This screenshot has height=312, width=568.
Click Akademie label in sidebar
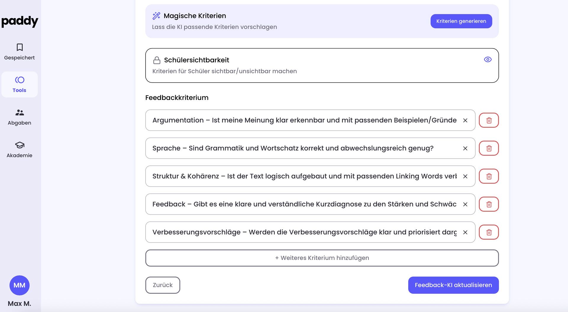20,156
